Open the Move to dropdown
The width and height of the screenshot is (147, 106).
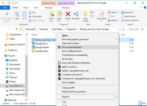(51, 20)
